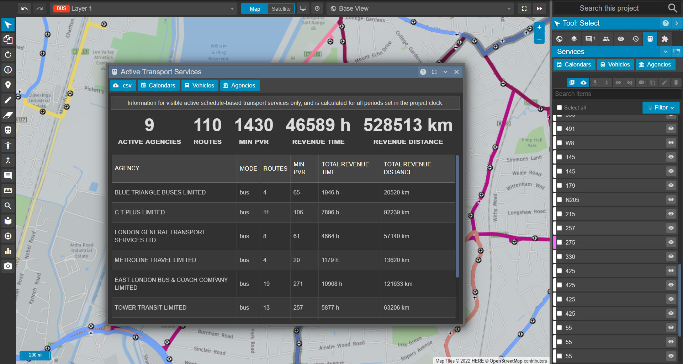Check the box for service W8
Screen dimensions: 683x364
coord(560,143)
